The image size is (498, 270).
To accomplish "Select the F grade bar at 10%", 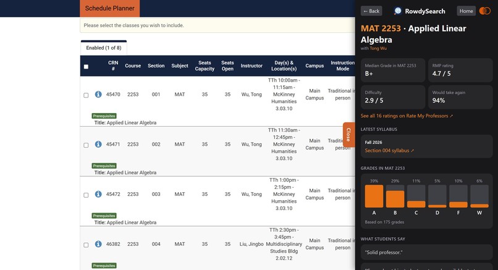I will pyautogui.click(x=458, y=196).
